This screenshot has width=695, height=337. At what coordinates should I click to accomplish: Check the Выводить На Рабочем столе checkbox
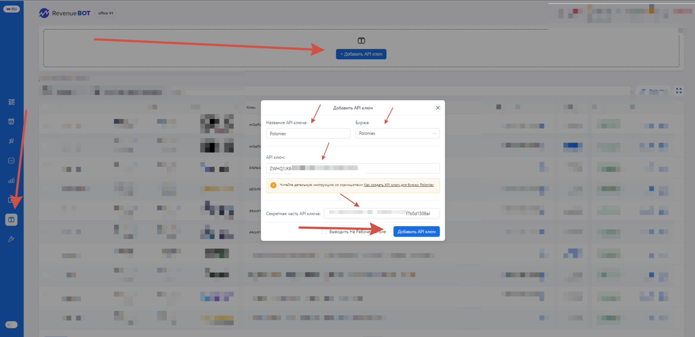324,232
